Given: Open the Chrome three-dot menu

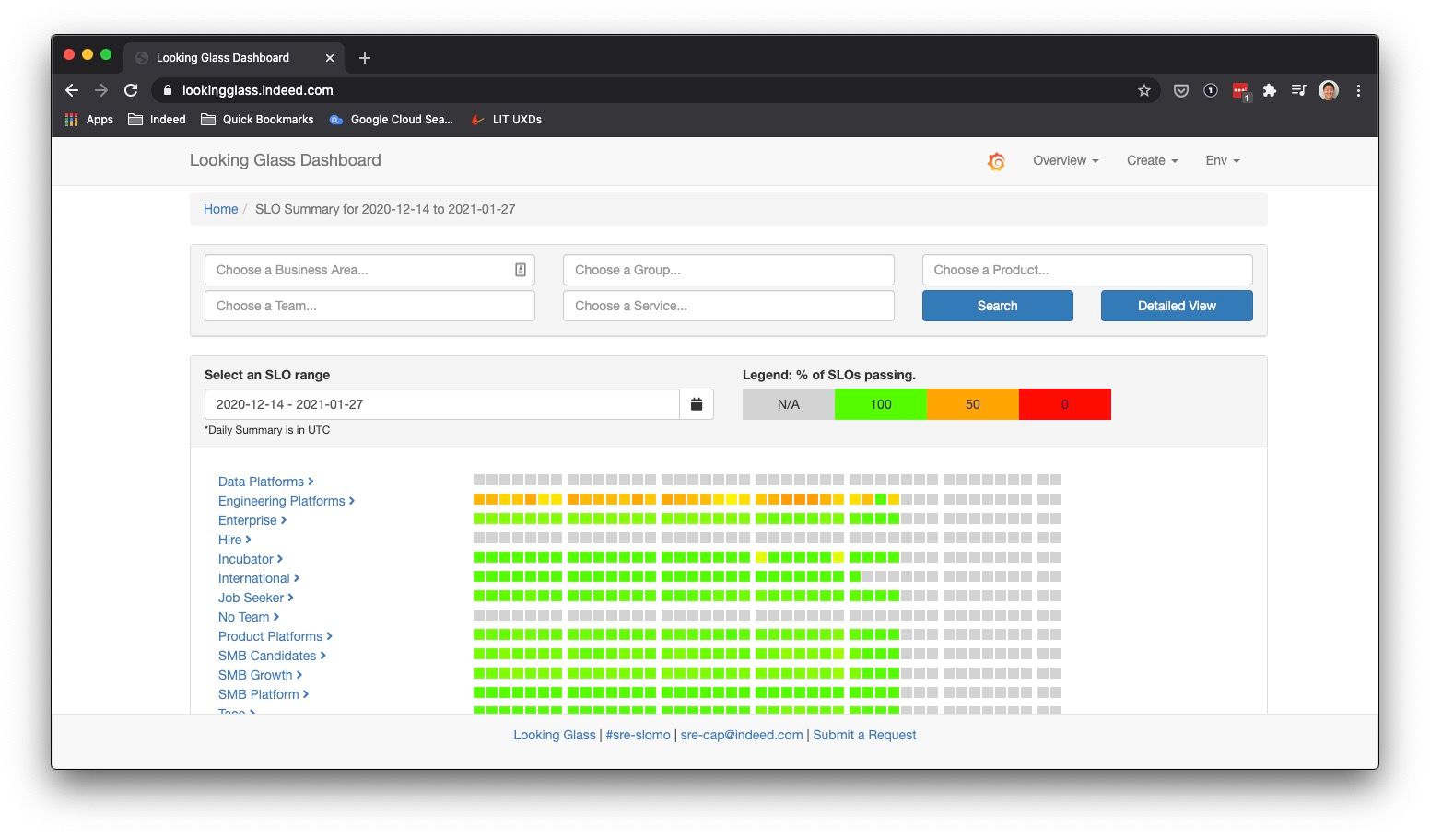Looking at the screenshot, I should 1358,90.
